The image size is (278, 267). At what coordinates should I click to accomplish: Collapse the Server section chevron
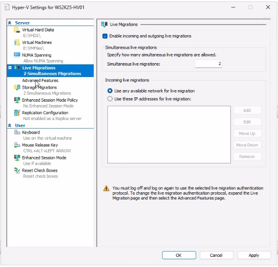(10, 23)
